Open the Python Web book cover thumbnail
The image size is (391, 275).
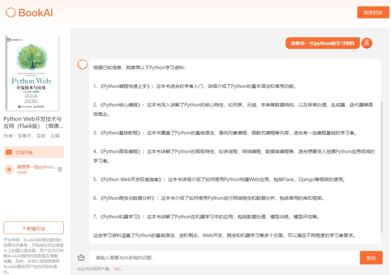pos(31,73)
